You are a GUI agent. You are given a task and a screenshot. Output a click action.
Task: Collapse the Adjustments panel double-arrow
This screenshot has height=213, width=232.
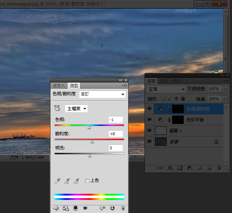(121, 80)
